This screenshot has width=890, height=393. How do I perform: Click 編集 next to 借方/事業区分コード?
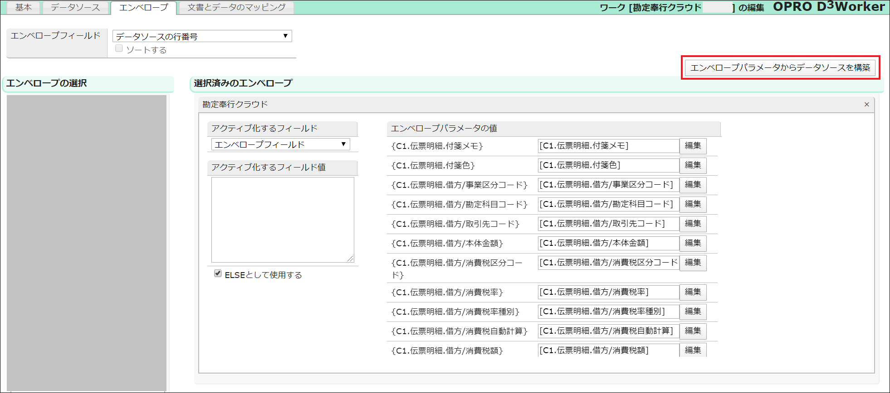[x=692, y=185]
